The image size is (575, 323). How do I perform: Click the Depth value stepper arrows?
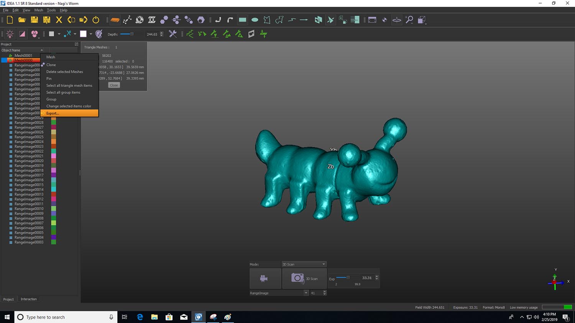[x=161, y=34]
